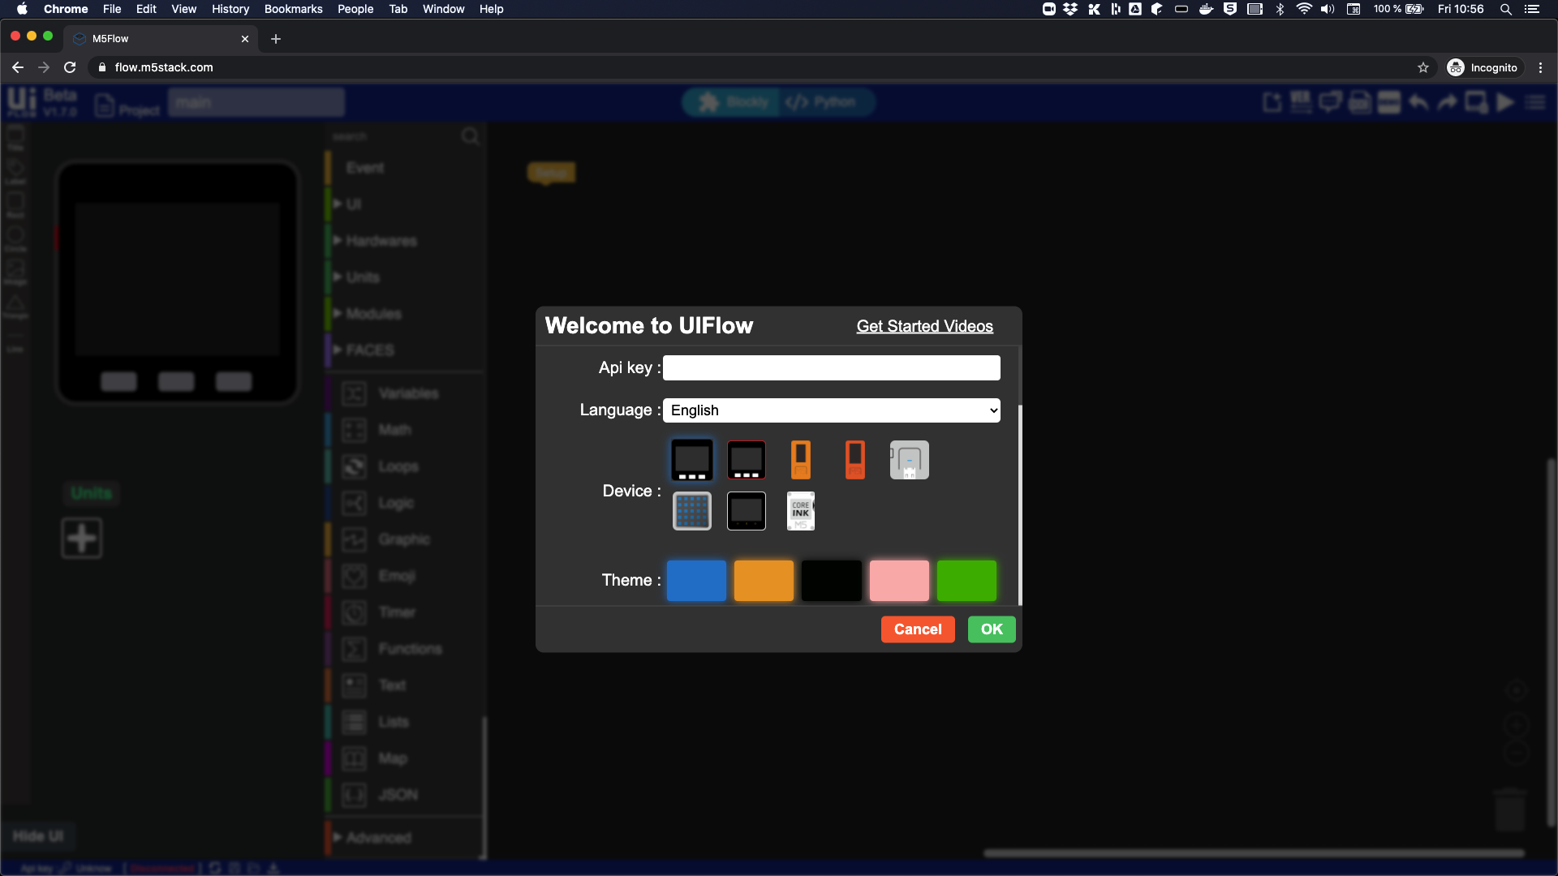Select the gray Atom Lite device icon

(909, 460)
